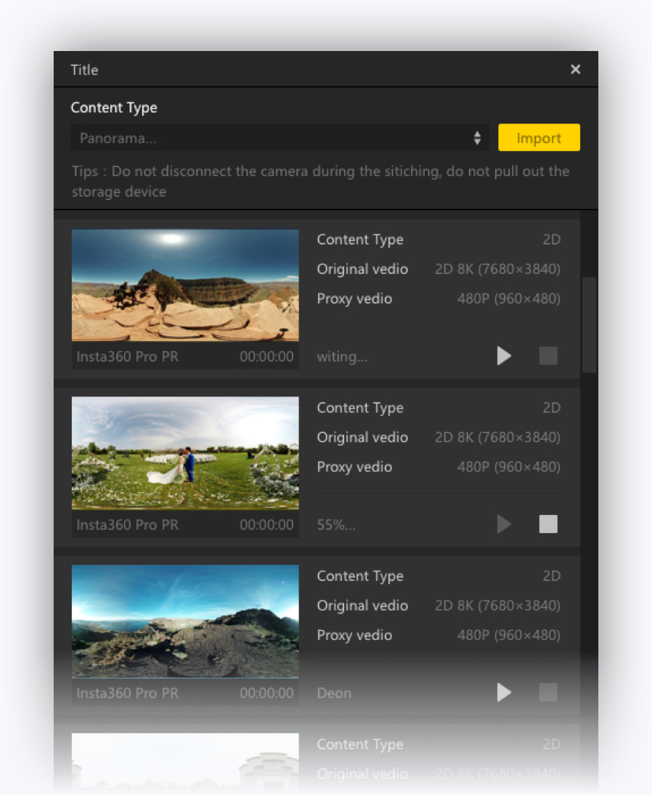652x795 pixels.
Task: Open the Content Type Panorama dropdown
Action: pos(275,138)
